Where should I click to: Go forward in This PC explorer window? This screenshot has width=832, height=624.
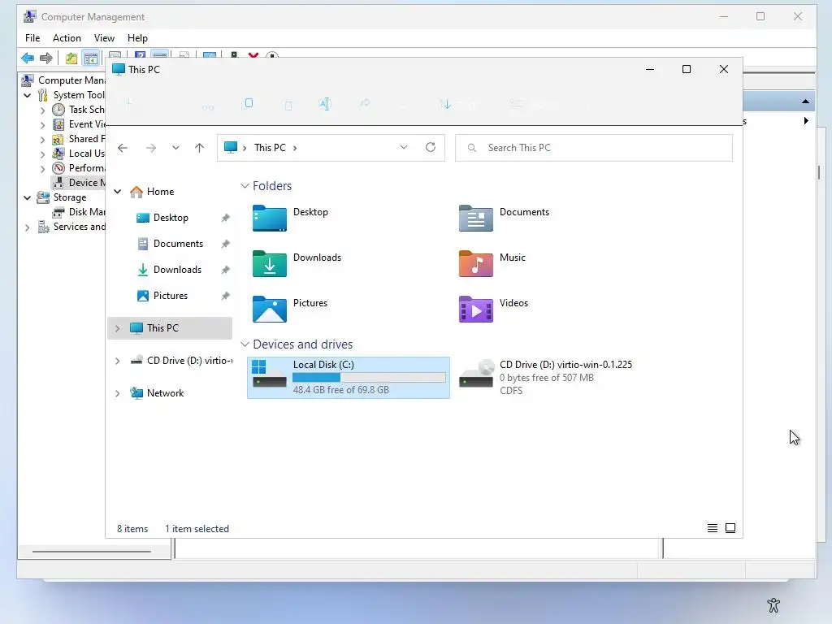(151, 148)
